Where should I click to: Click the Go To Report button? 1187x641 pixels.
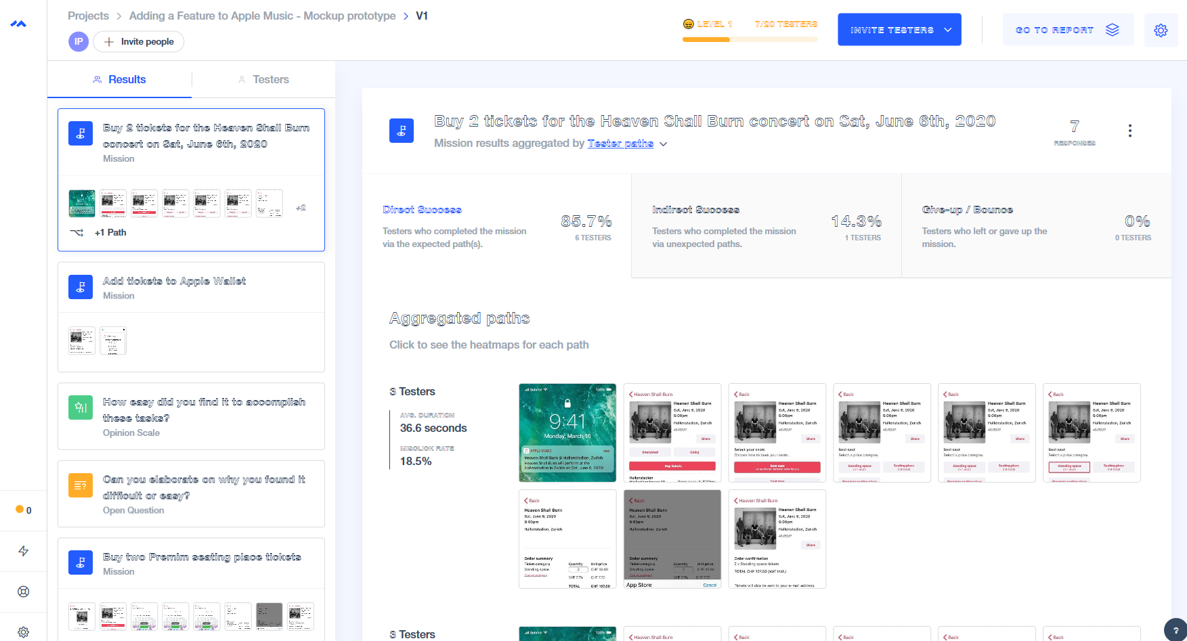tap(1068, 30)
